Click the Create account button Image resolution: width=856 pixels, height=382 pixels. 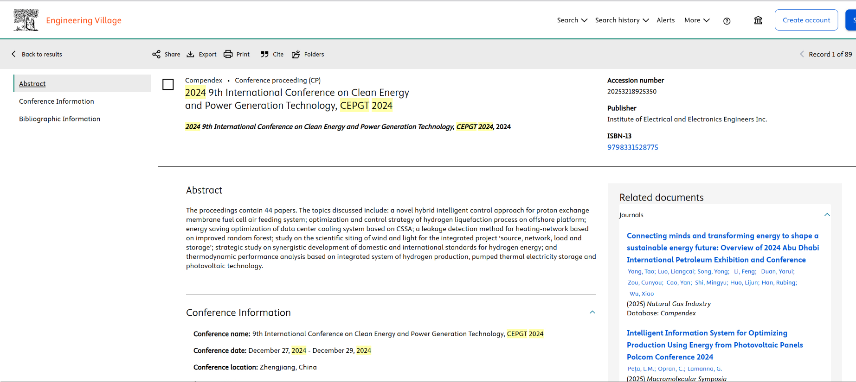point(806,20)
